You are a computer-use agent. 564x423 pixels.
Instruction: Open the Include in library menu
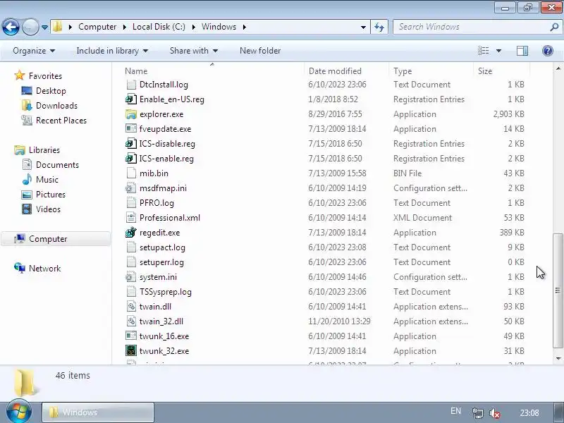tap(112, 51)
